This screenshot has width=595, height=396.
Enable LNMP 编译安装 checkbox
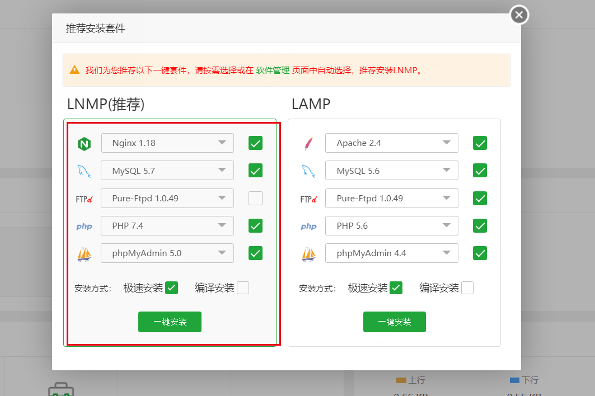243,288
